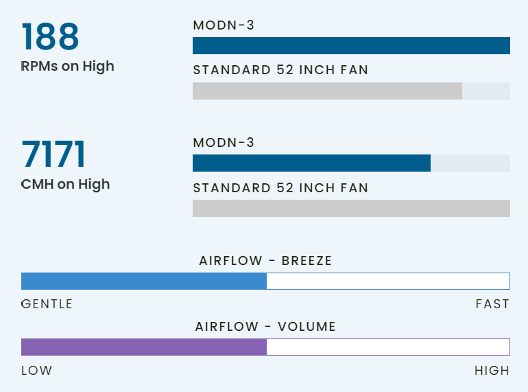Click the 'High' label under the Volume bar
This screenshot has height=392, width=528.
pyautogui.click(x=492, y=371)
